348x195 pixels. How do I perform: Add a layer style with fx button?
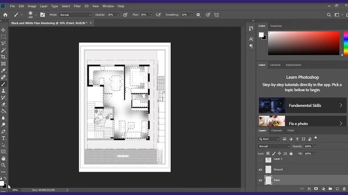click(x=309, y=189)
